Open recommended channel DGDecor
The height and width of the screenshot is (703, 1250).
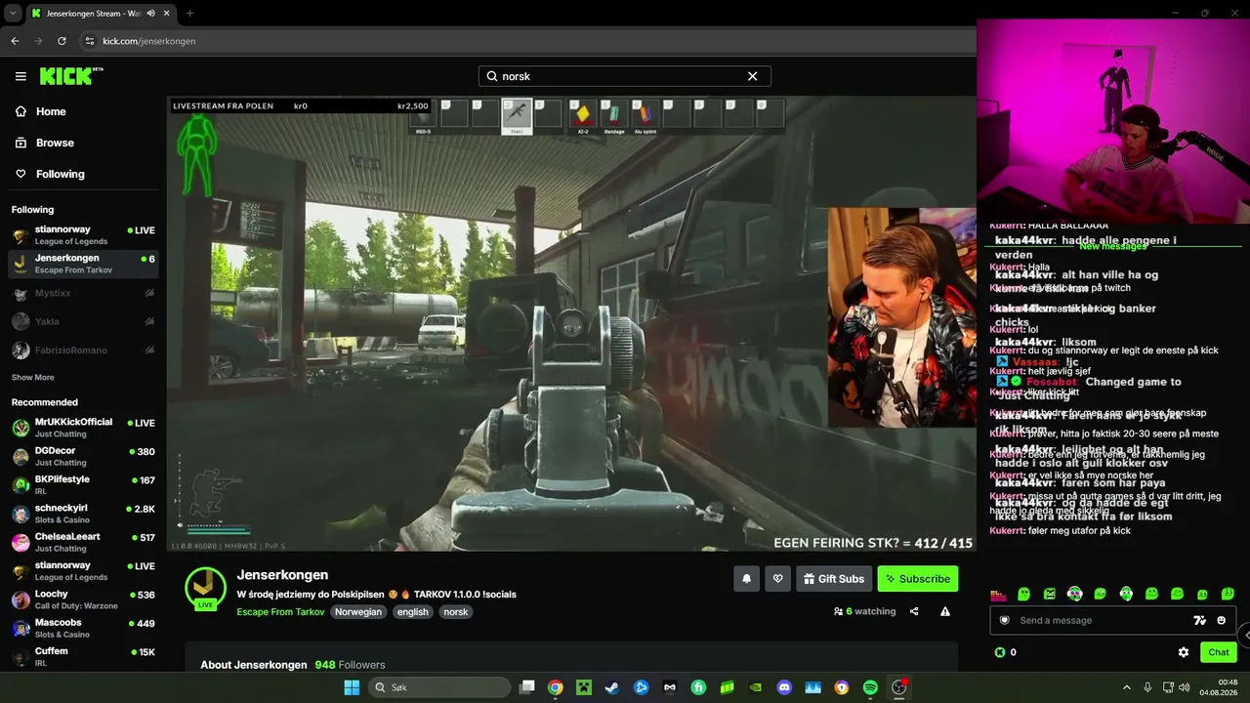(x=83, y=456)
